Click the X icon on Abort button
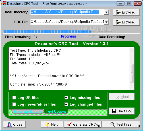The width and height of the screenshot is (143, 131). pos(118,97)
